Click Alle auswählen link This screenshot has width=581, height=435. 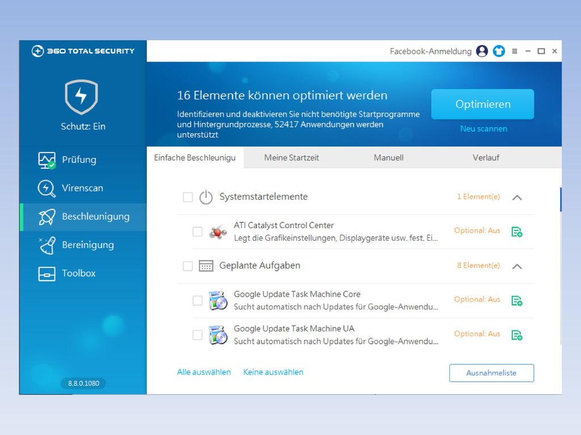(x=204, y=372)
